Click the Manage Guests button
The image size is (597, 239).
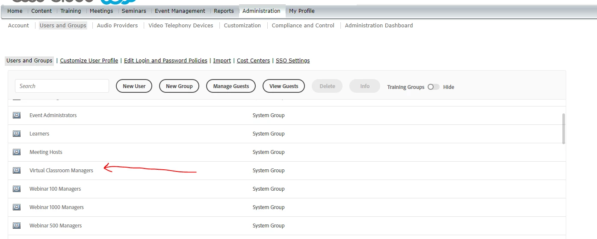tap(231, 86)
